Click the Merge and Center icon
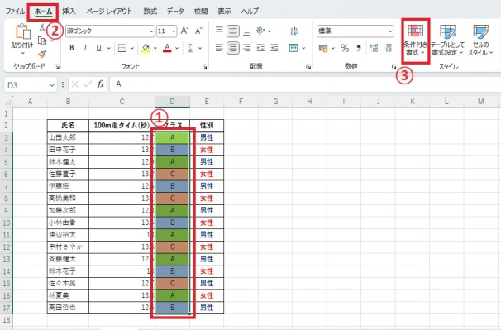Viewport: 501px width, 330px height. pos(293,48)
